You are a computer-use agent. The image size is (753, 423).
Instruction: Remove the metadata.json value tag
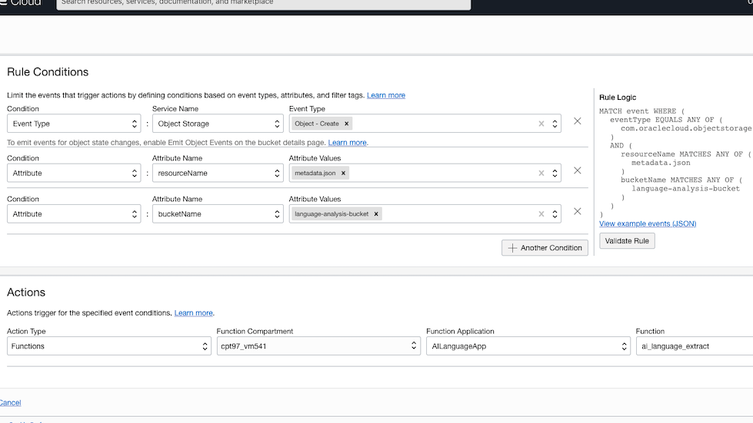[343, 173]
